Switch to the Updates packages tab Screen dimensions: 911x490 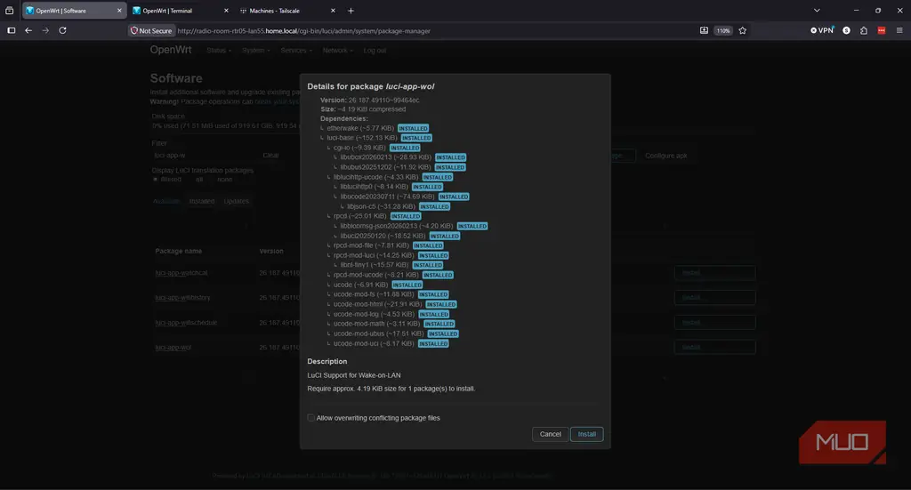coord(236,202)
